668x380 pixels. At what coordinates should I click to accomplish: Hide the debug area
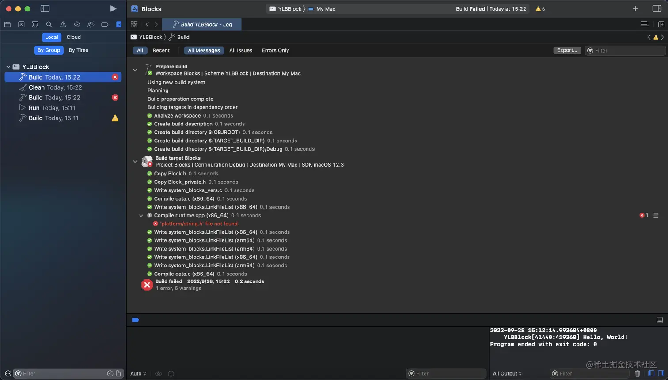(x=660, y=320)
